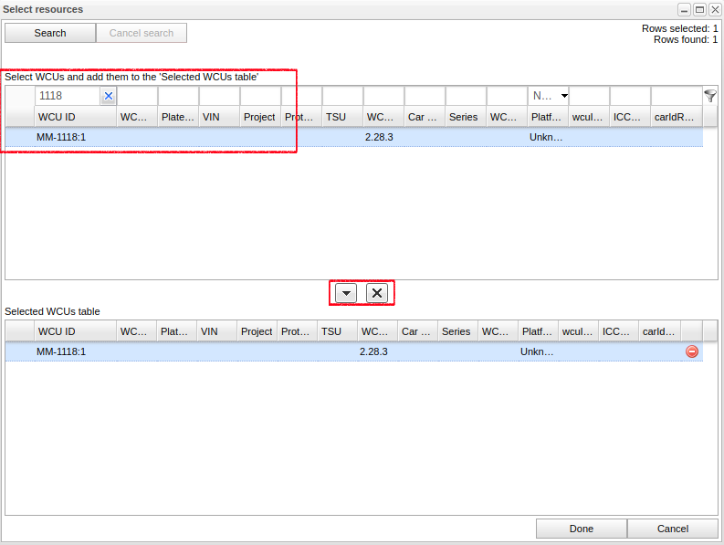Click the filter funnel icon in upper table
724x545 pixels.
click(710, 96)
